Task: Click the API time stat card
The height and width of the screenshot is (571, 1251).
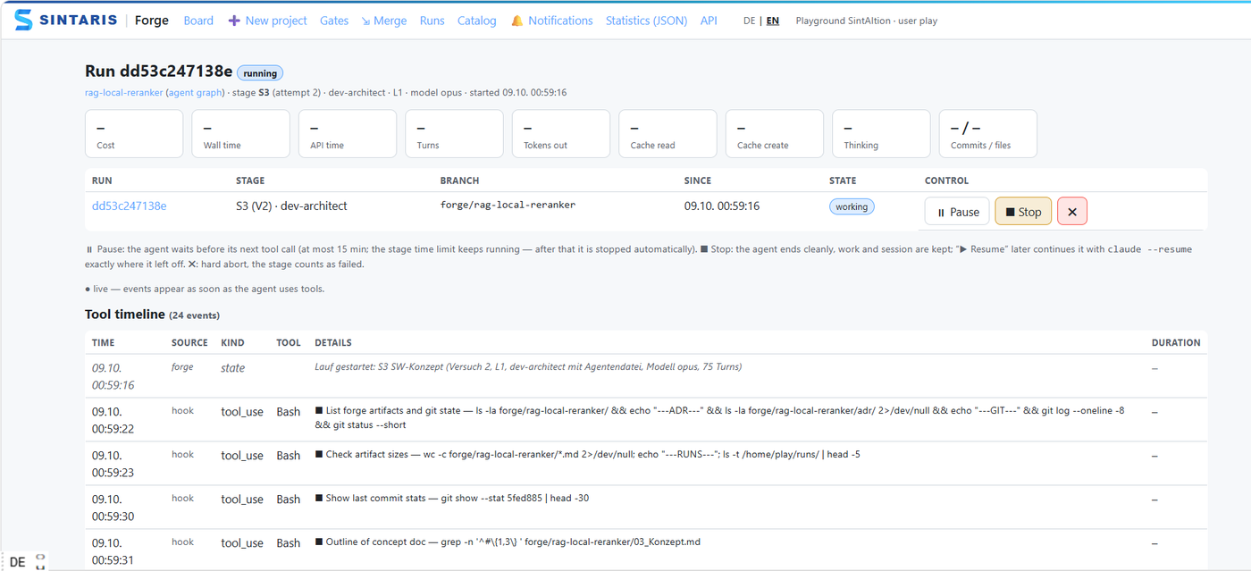Action: [x=348, y=134]
